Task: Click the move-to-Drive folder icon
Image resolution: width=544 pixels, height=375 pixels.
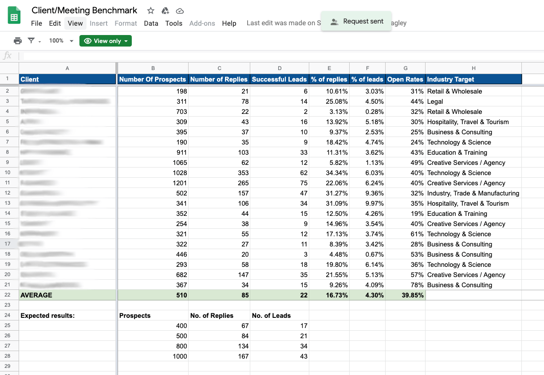Action: pyautogui.click(x=165, y=11)
